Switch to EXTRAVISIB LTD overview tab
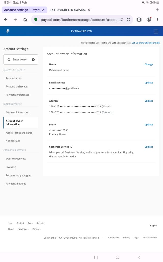This screenshot has height=262, width=163. [67, 10]
